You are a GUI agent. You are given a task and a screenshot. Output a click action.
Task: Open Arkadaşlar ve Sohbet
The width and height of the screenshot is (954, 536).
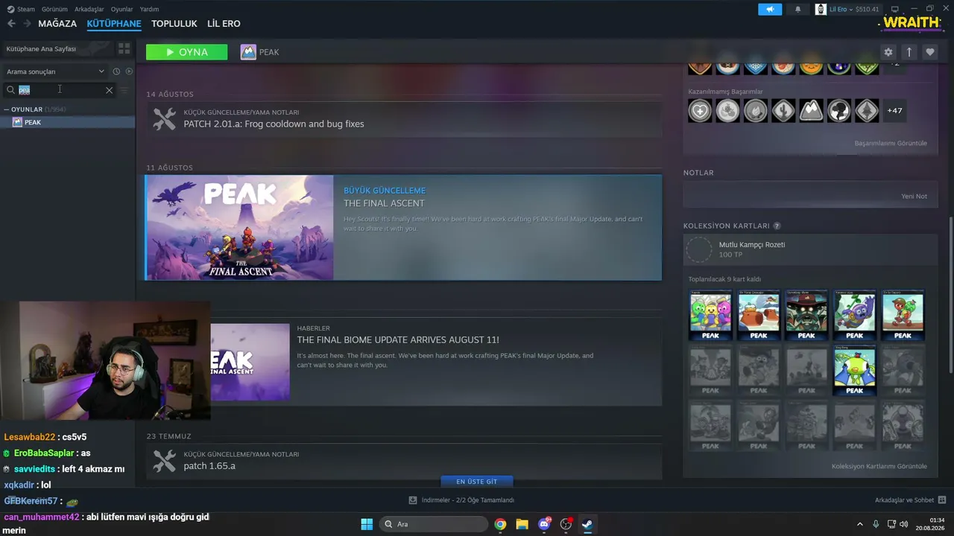point(910,500)
